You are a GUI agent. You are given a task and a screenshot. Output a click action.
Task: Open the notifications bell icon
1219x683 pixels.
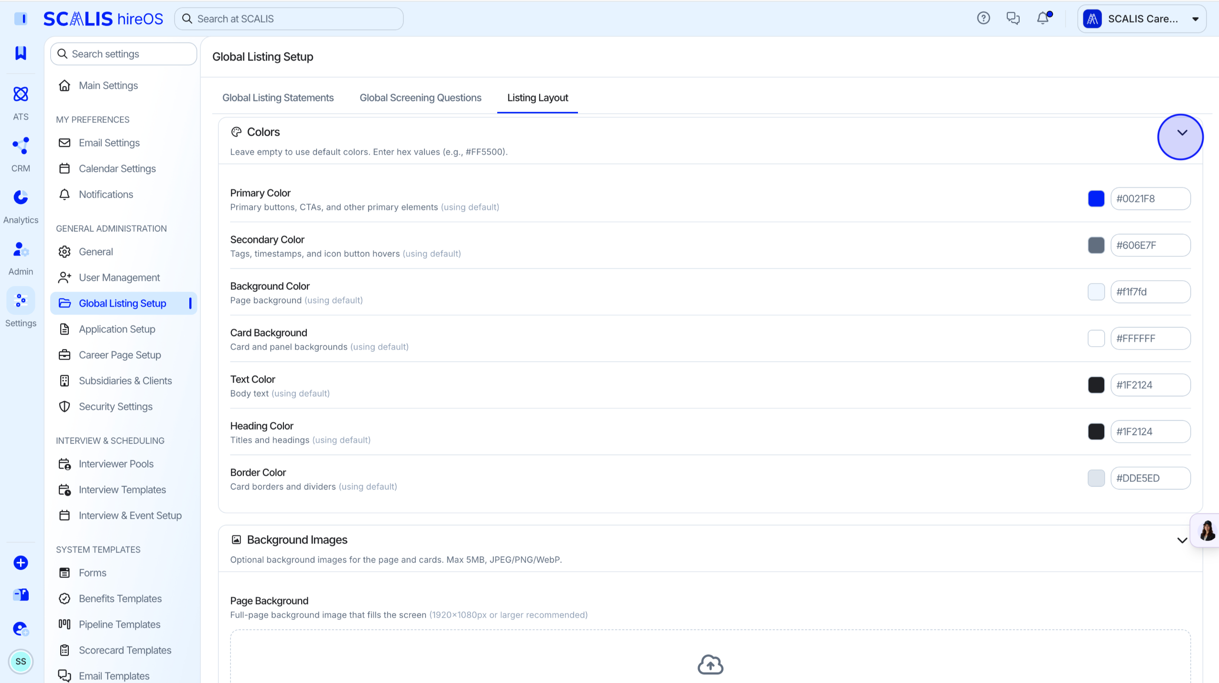pyautogui.click(x=1043, y=18)
